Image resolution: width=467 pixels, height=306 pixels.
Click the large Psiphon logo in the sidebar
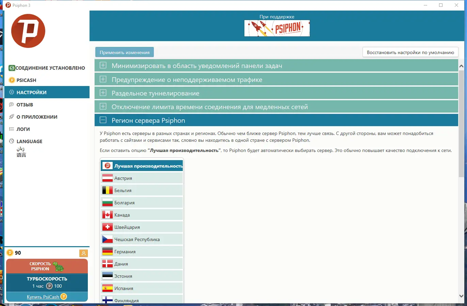[x=28, y=31]
